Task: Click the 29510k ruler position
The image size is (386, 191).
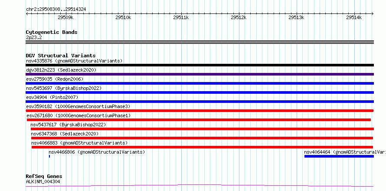Action: tap(123, 17)
